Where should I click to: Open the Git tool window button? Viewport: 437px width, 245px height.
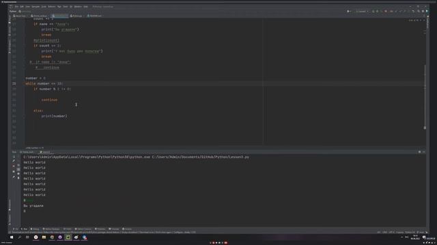point(15,229)
